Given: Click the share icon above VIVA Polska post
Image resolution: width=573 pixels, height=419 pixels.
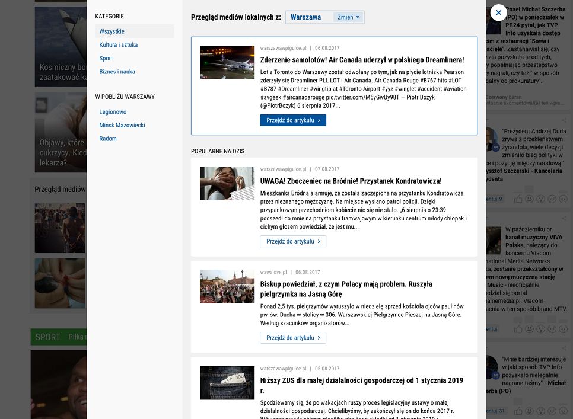Looking at the screenshot, I should pos(564,218).
